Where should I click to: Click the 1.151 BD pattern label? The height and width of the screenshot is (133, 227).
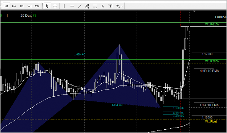117,105
